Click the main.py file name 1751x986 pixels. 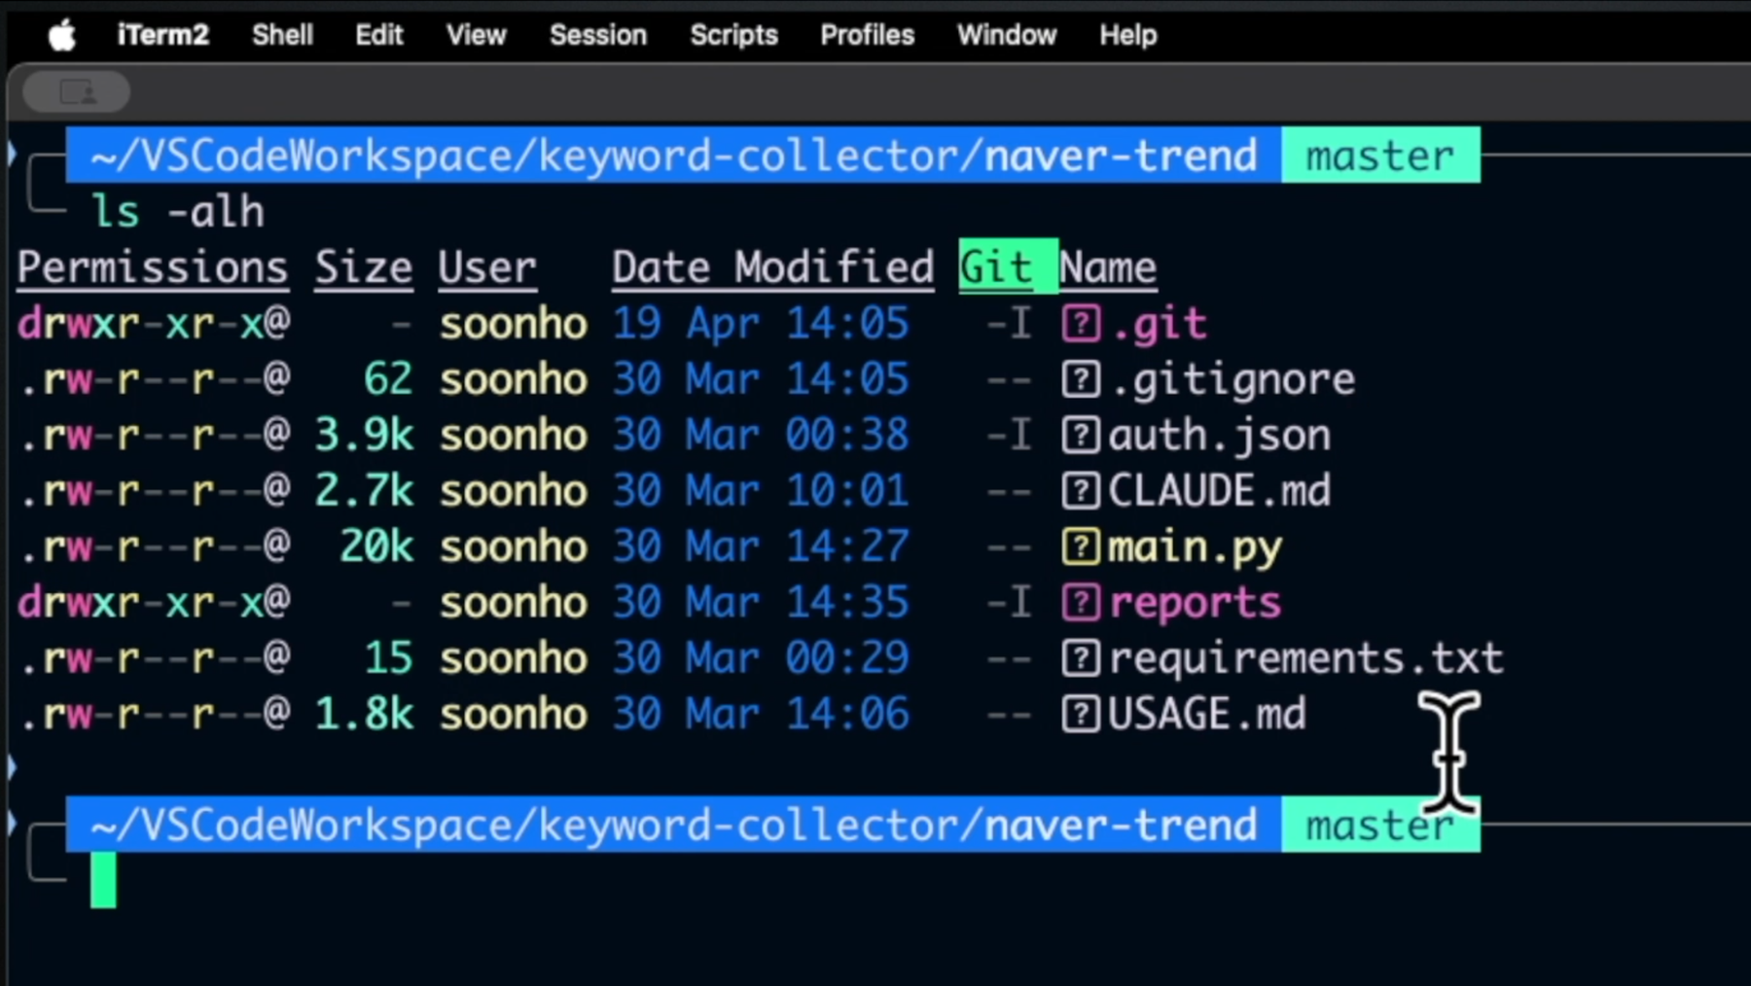[x=1196, y=547]
